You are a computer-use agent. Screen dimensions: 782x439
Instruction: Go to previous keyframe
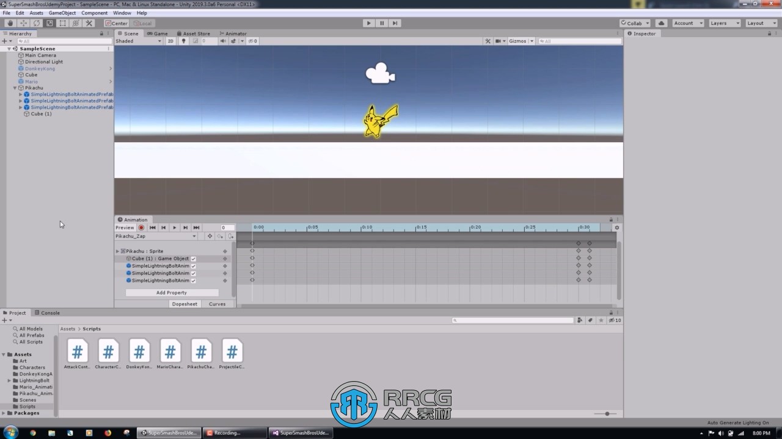coord(163,227)
